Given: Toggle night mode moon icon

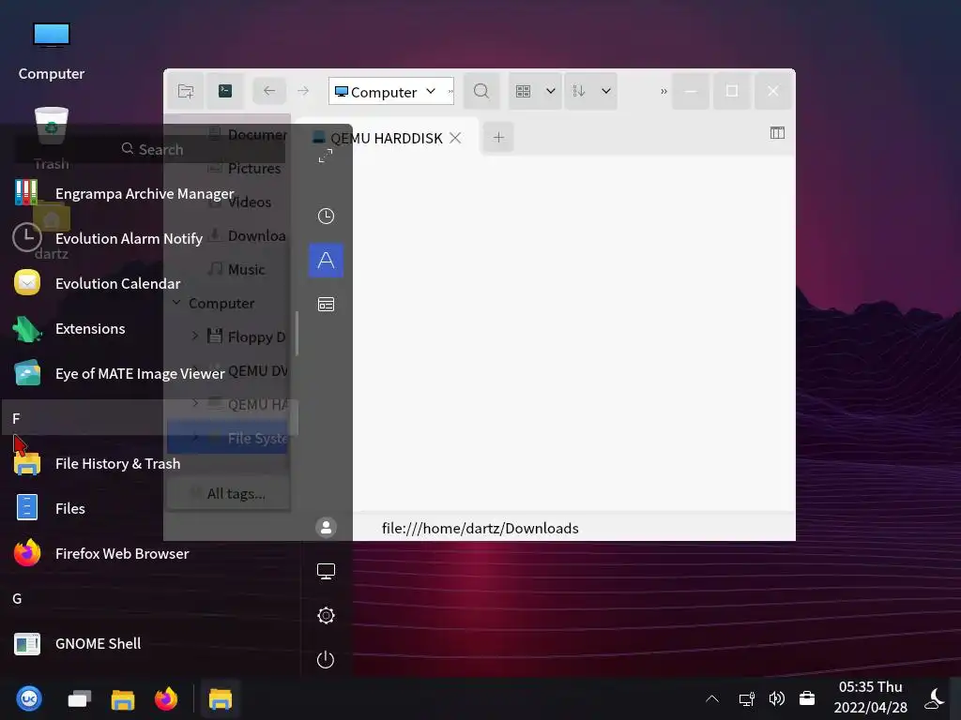Looking at the screenshot, I should pos(936,697).
